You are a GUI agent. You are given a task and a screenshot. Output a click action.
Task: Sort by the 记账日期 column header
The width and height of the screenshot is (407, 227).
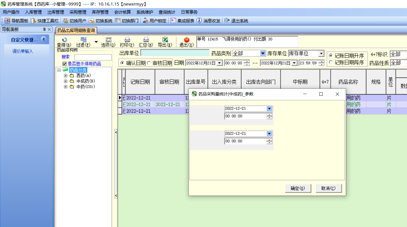(140, 82)
